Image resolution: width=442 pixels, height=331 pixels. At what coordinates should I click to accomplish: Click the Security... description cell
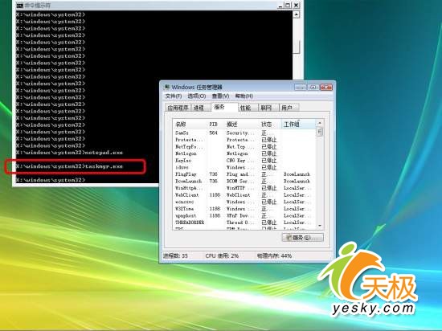(x=241, y=133)
